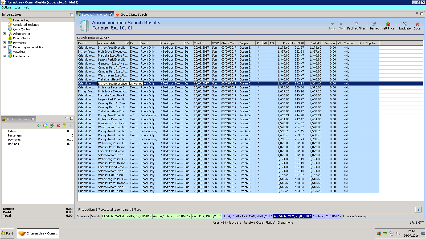Viewport: 426px width, 239px height.
Task: Click the Navigate compass icon
Action: tap(405, 24)
